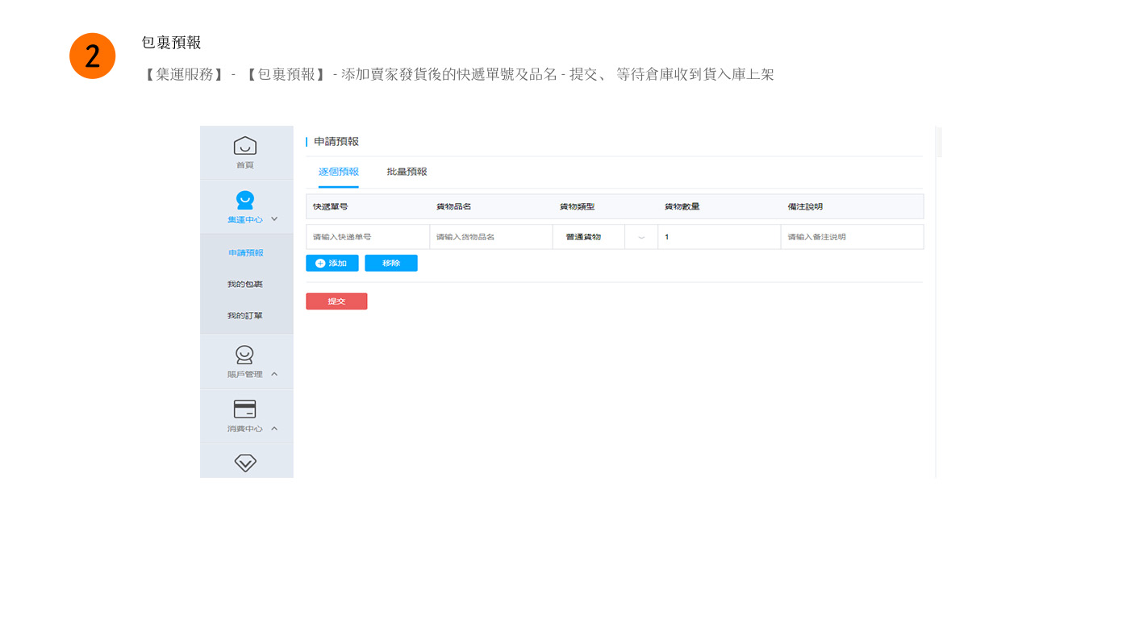
Task: Open 申請預報 in the sidebar
Action: (x=245, y=253)
